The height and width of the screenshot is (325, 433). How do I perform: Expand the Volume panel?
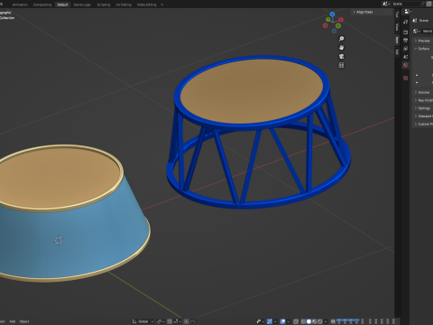point(423,92)
